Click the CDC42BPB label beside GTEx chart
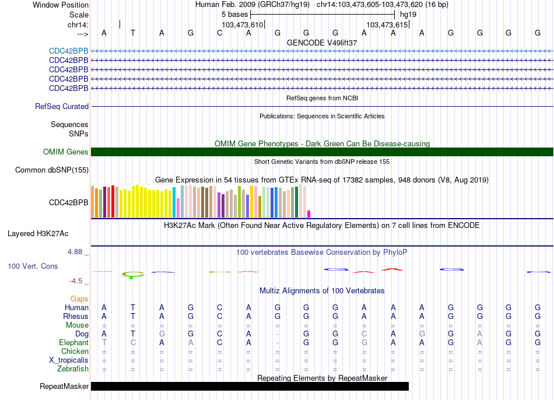Viewport: 554px width, 400px height. (x=69, y=202)
